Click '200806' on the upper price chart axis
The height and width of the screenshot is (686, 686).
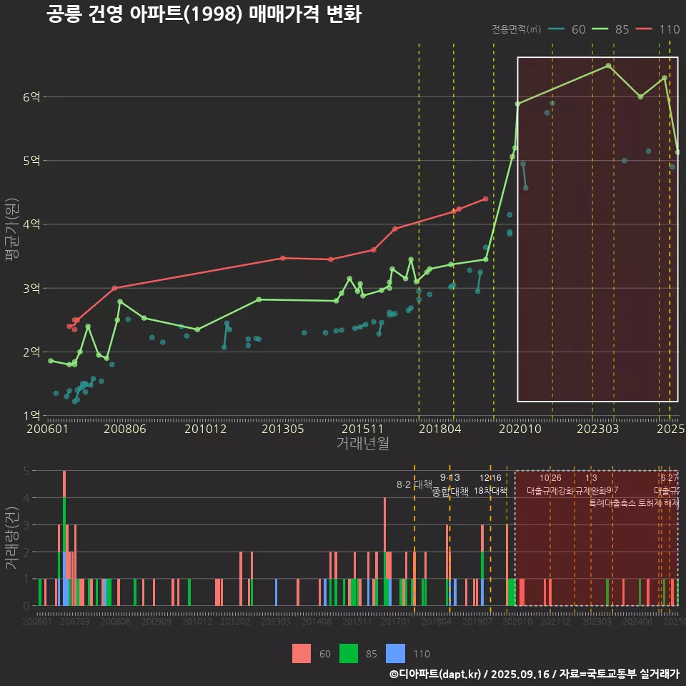(x=125, y=429)
